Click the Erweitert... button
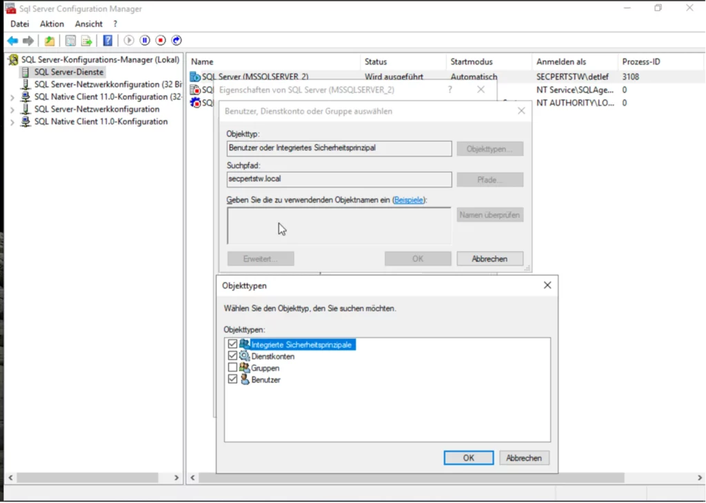 point(261,258)
